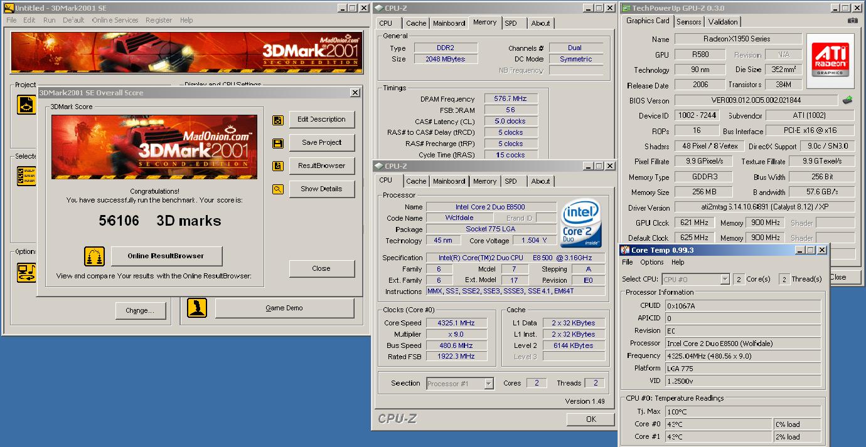Viewport: 866px width, 447px height.
Task: Click the Options section icon in 3DMark
Action: (26, 272)
